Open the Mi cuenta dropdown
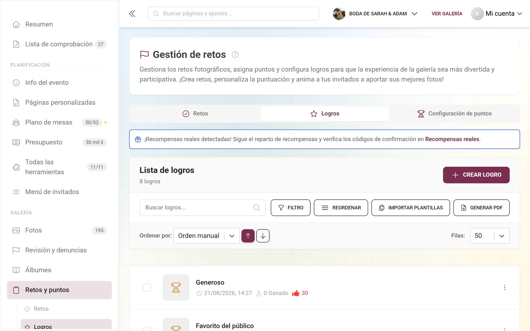This screenshot has width=530, height=331. pos(497,14)
